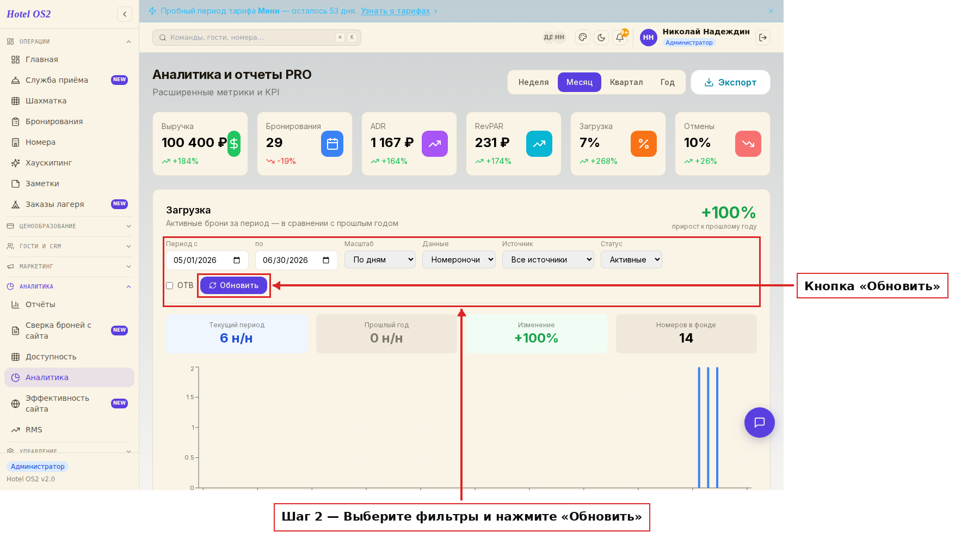Click the по end date field
This screenshot has width=961, height=544.
297,260
